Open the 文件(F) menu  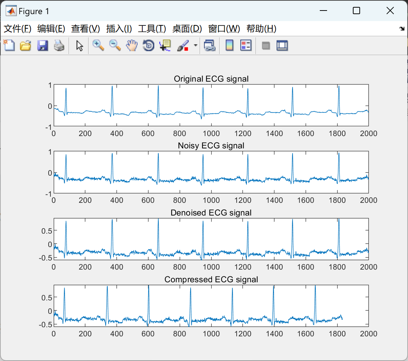(x=17, y=29)
